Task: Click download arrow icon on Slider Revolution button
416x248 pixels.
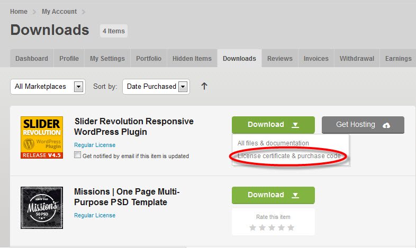Action: 295,125
